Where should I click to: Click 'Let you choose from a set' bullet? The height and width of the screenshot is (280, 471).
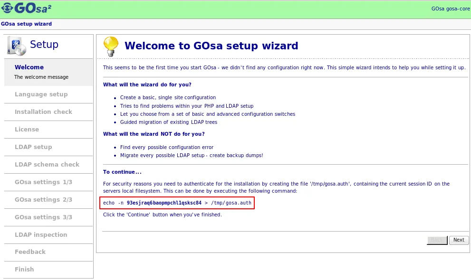(208, 114)
